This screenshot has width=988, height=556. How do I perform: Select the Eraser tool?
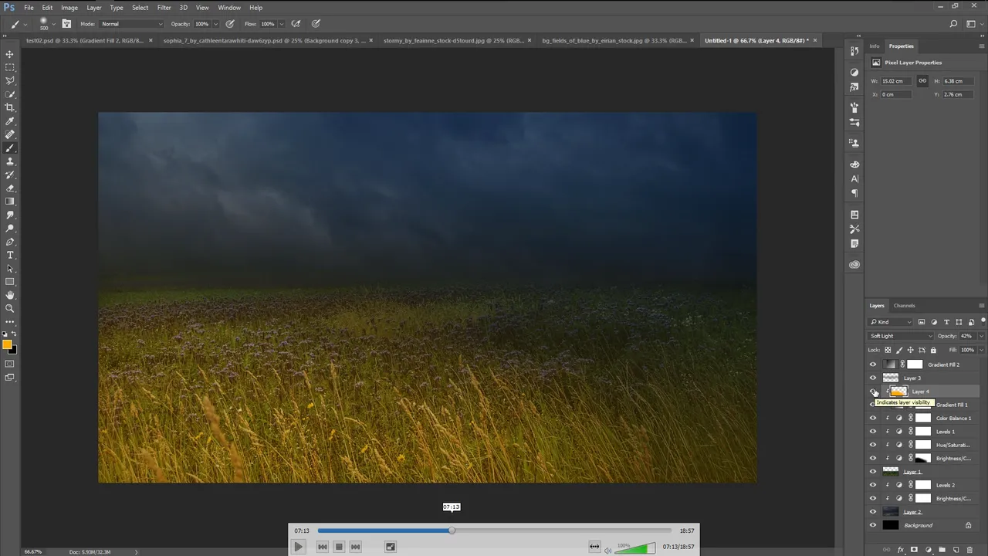pos(10,188)
